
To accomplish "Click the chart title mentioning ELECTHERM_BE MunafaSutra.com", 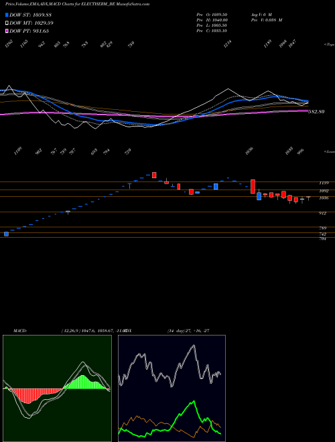I will [77, 4].
